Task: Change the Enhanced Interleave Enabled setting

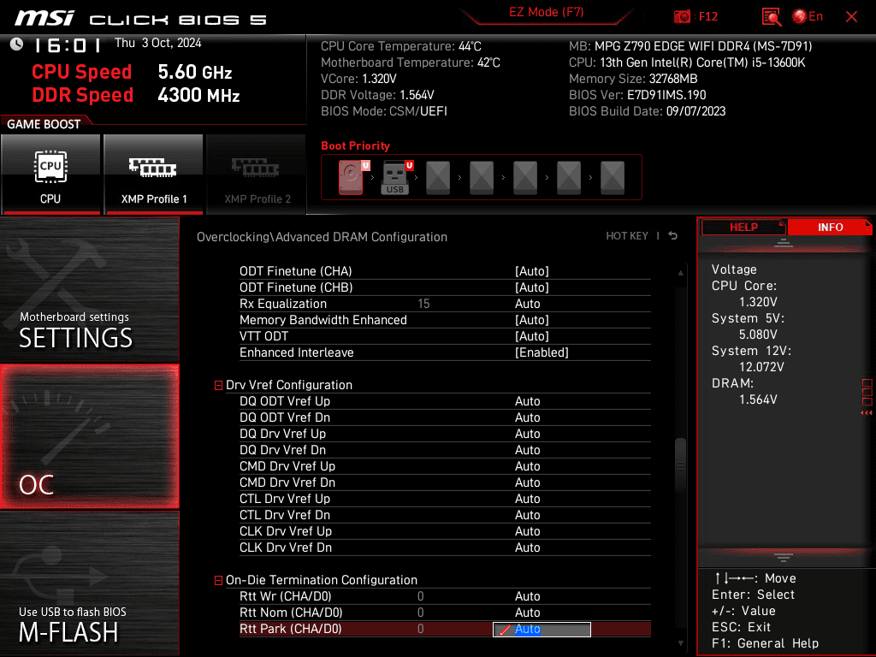Action: tap(542, 352)
